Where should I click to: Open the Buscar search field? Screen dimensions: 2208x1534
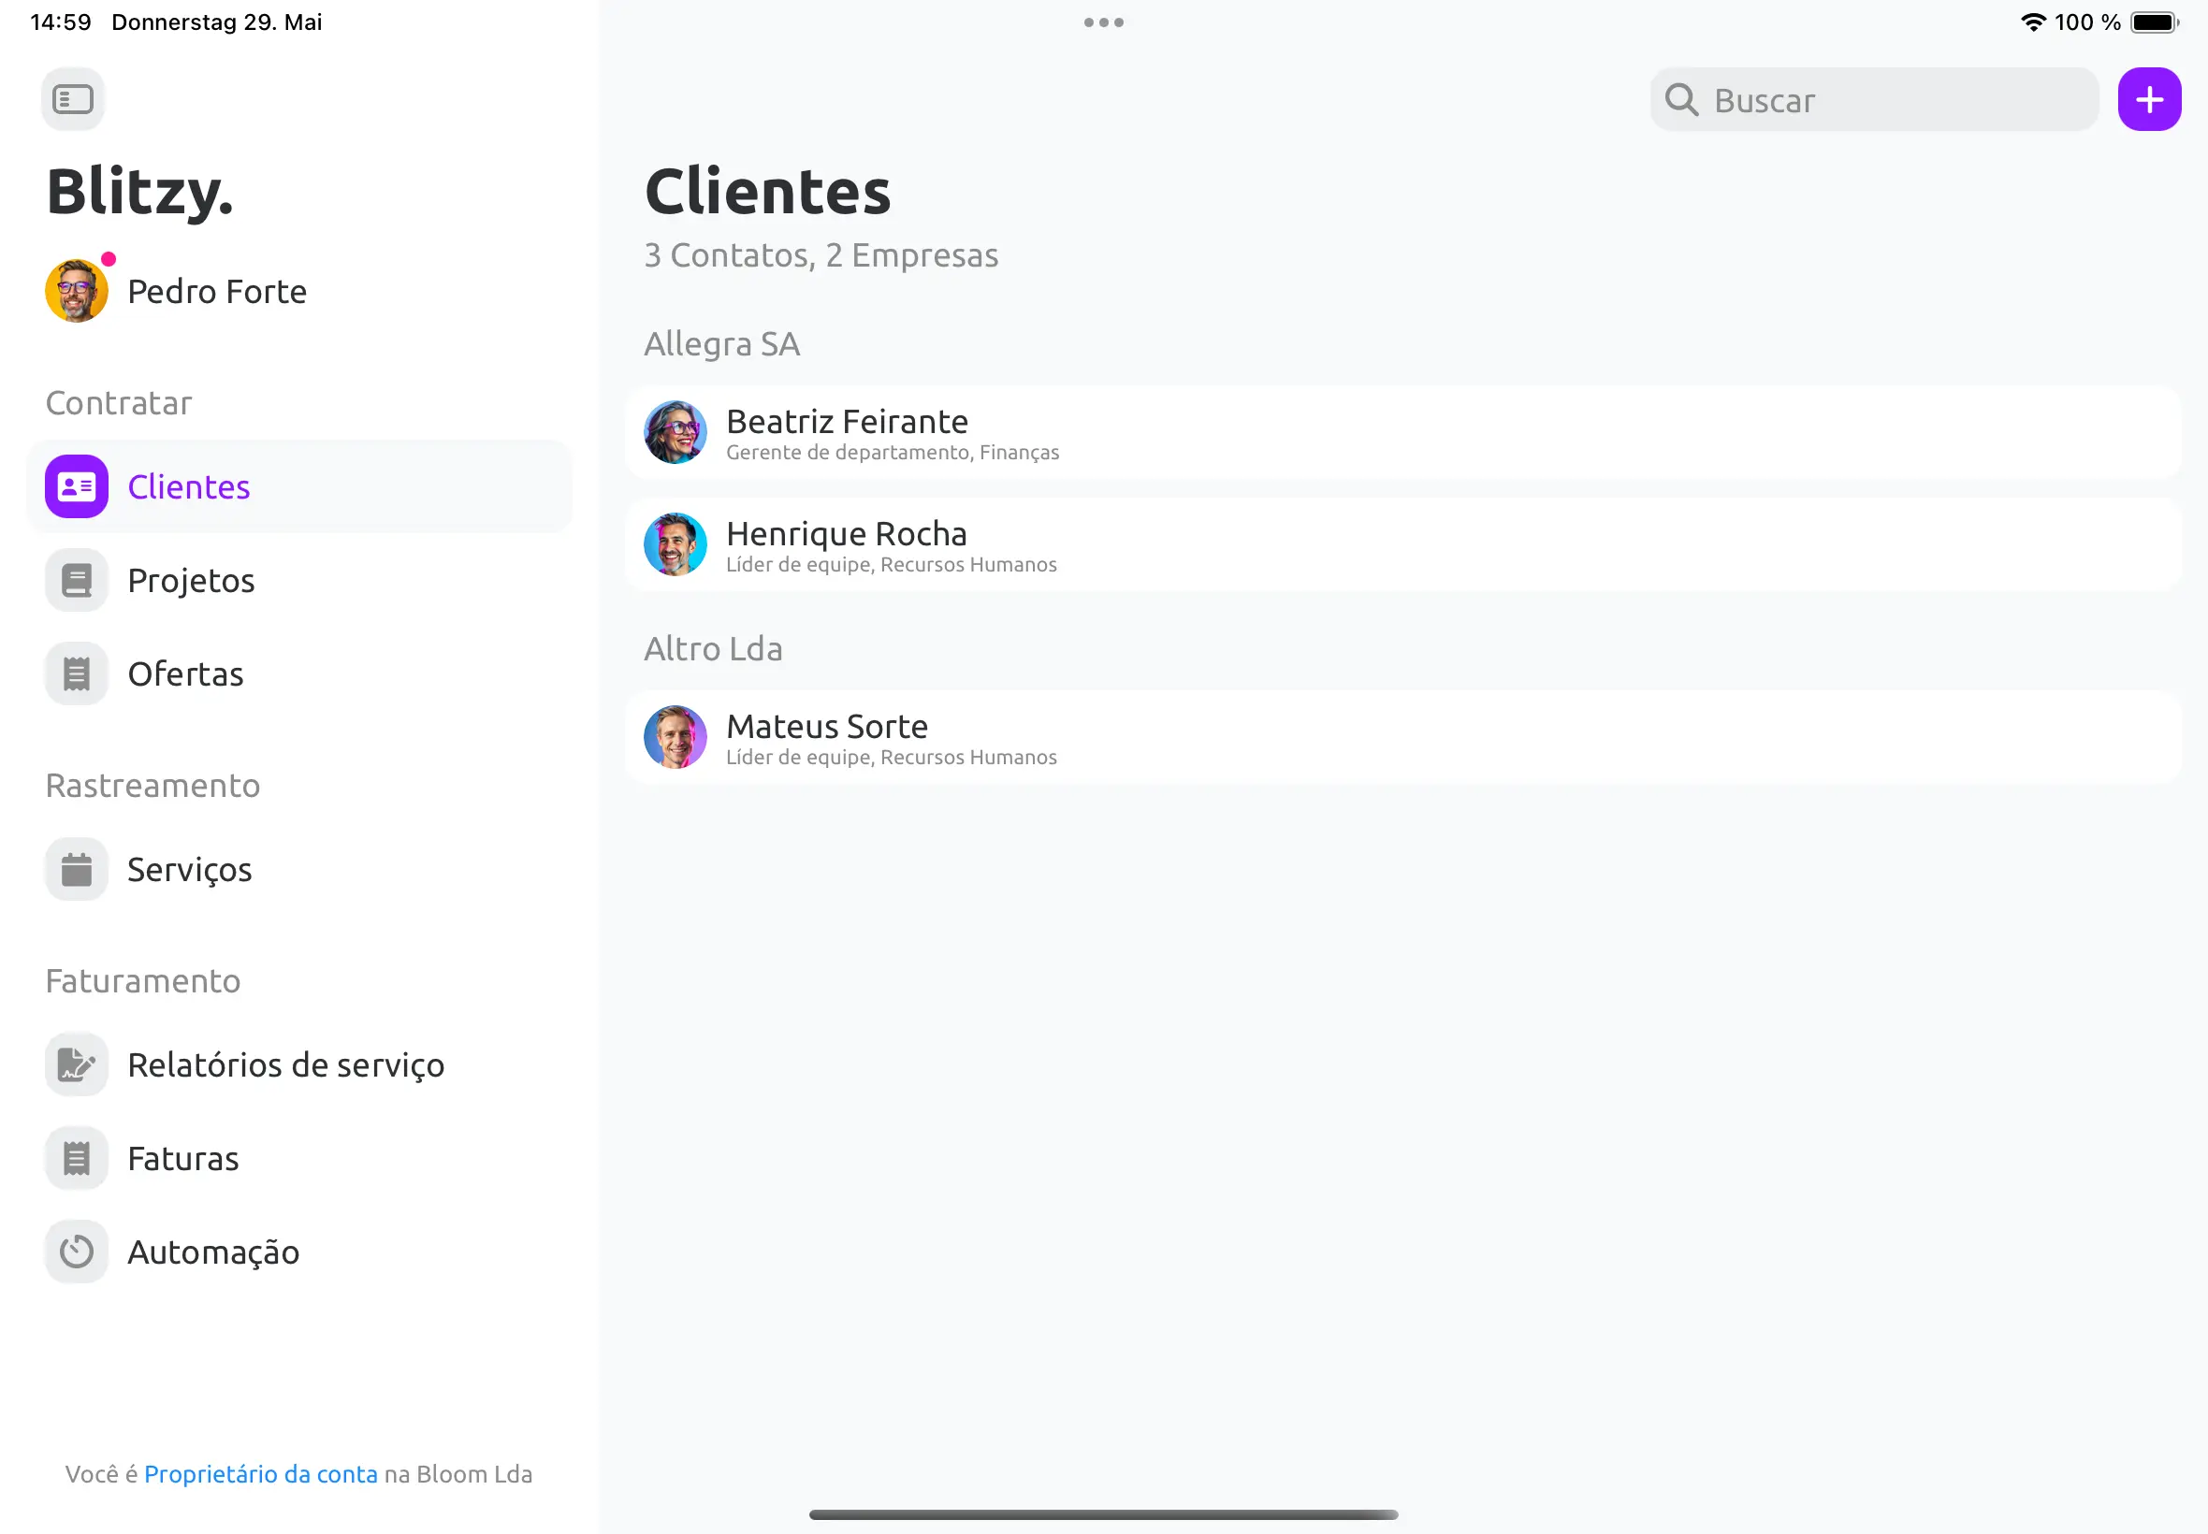pyautogui.click(x=1873, y=99)
